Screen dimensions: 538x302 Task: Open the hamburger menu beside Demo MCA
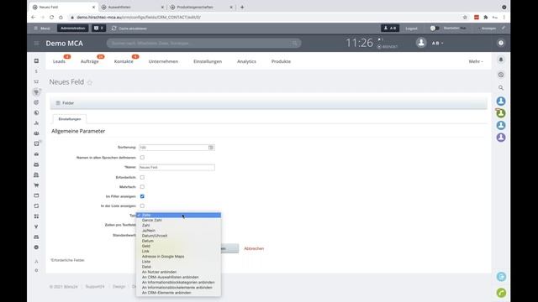[x=36, y=44]
